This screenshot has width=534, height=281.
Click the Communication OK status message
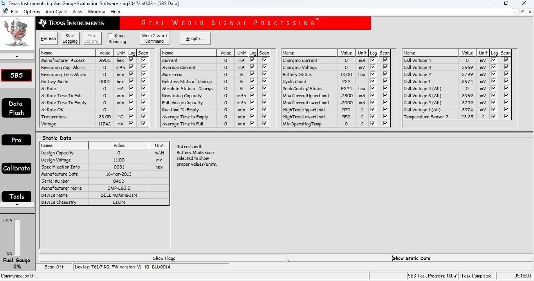coord(19,276)
